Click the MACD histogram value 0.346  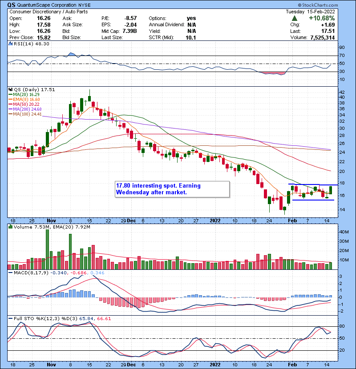[x=97, y=273]
